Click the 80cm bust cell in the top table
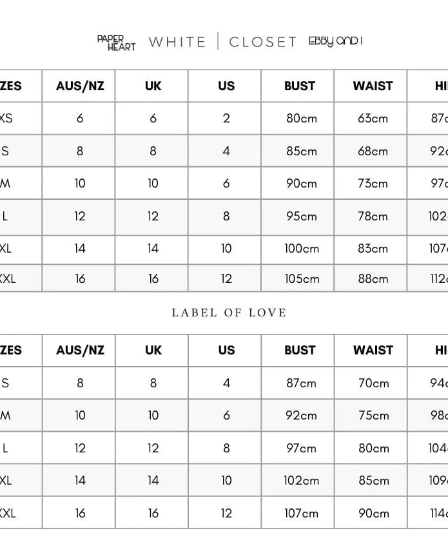This screenshot has width=448, height=560. (302, 119)
